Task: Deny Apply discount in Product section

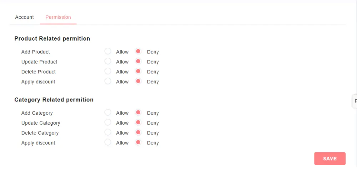Action: pyautogui.click(x=138, y=81)
